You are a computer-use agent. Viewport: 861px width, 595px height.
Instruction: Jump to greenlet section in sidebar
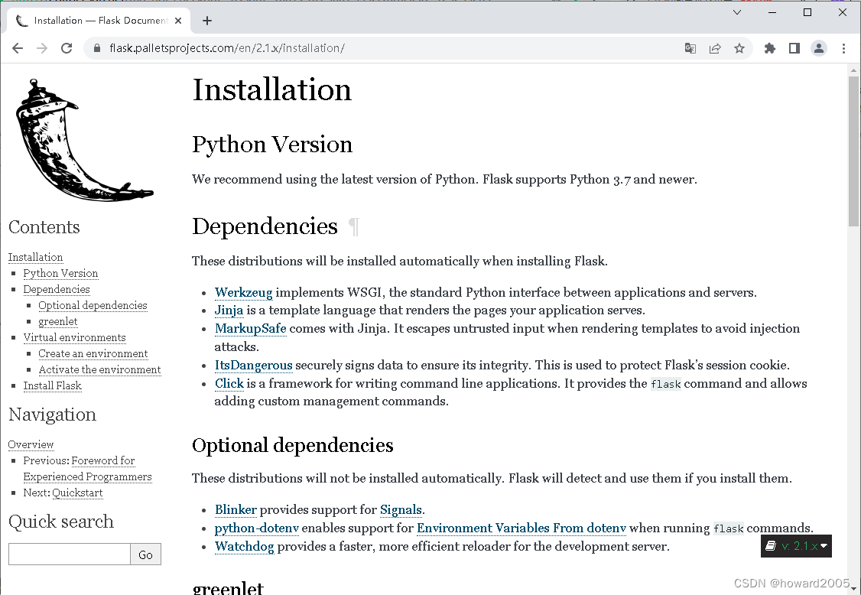click(x=58, y=321)
